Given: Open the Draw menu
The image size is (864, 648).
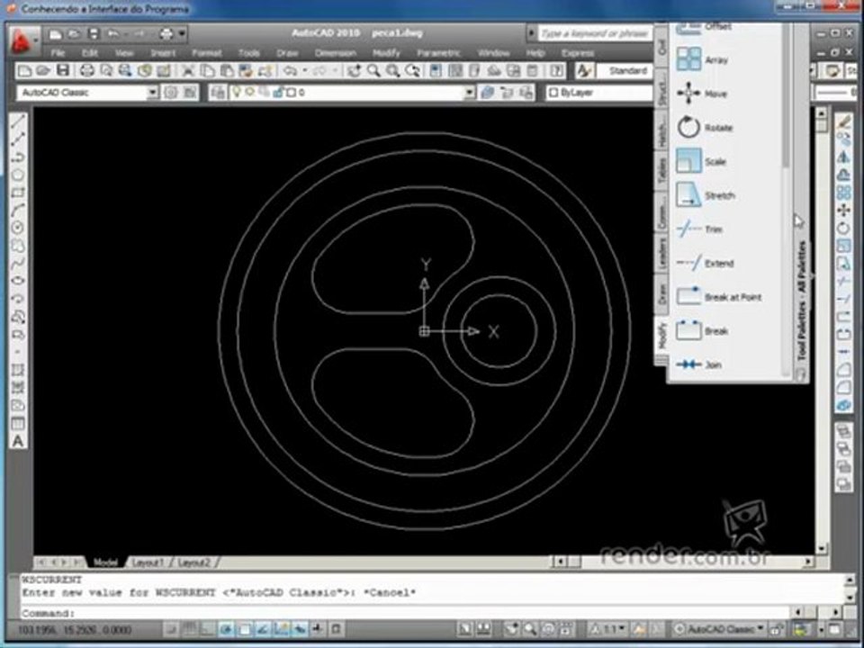Looking at the screenshot, I should tap(288, 53).
